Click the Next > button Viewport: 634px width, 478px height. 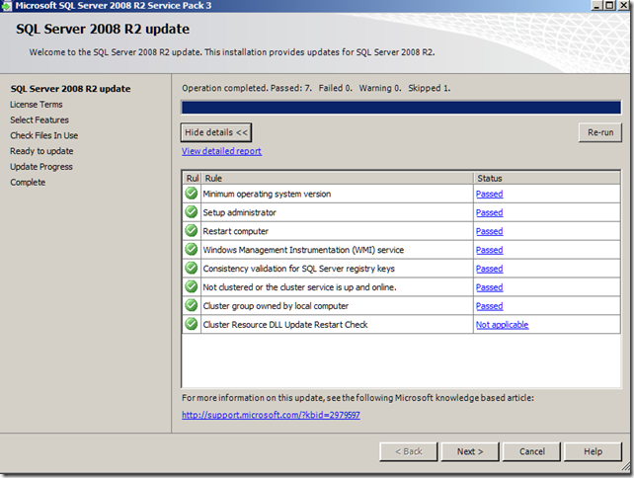click(x=470, y=451)
